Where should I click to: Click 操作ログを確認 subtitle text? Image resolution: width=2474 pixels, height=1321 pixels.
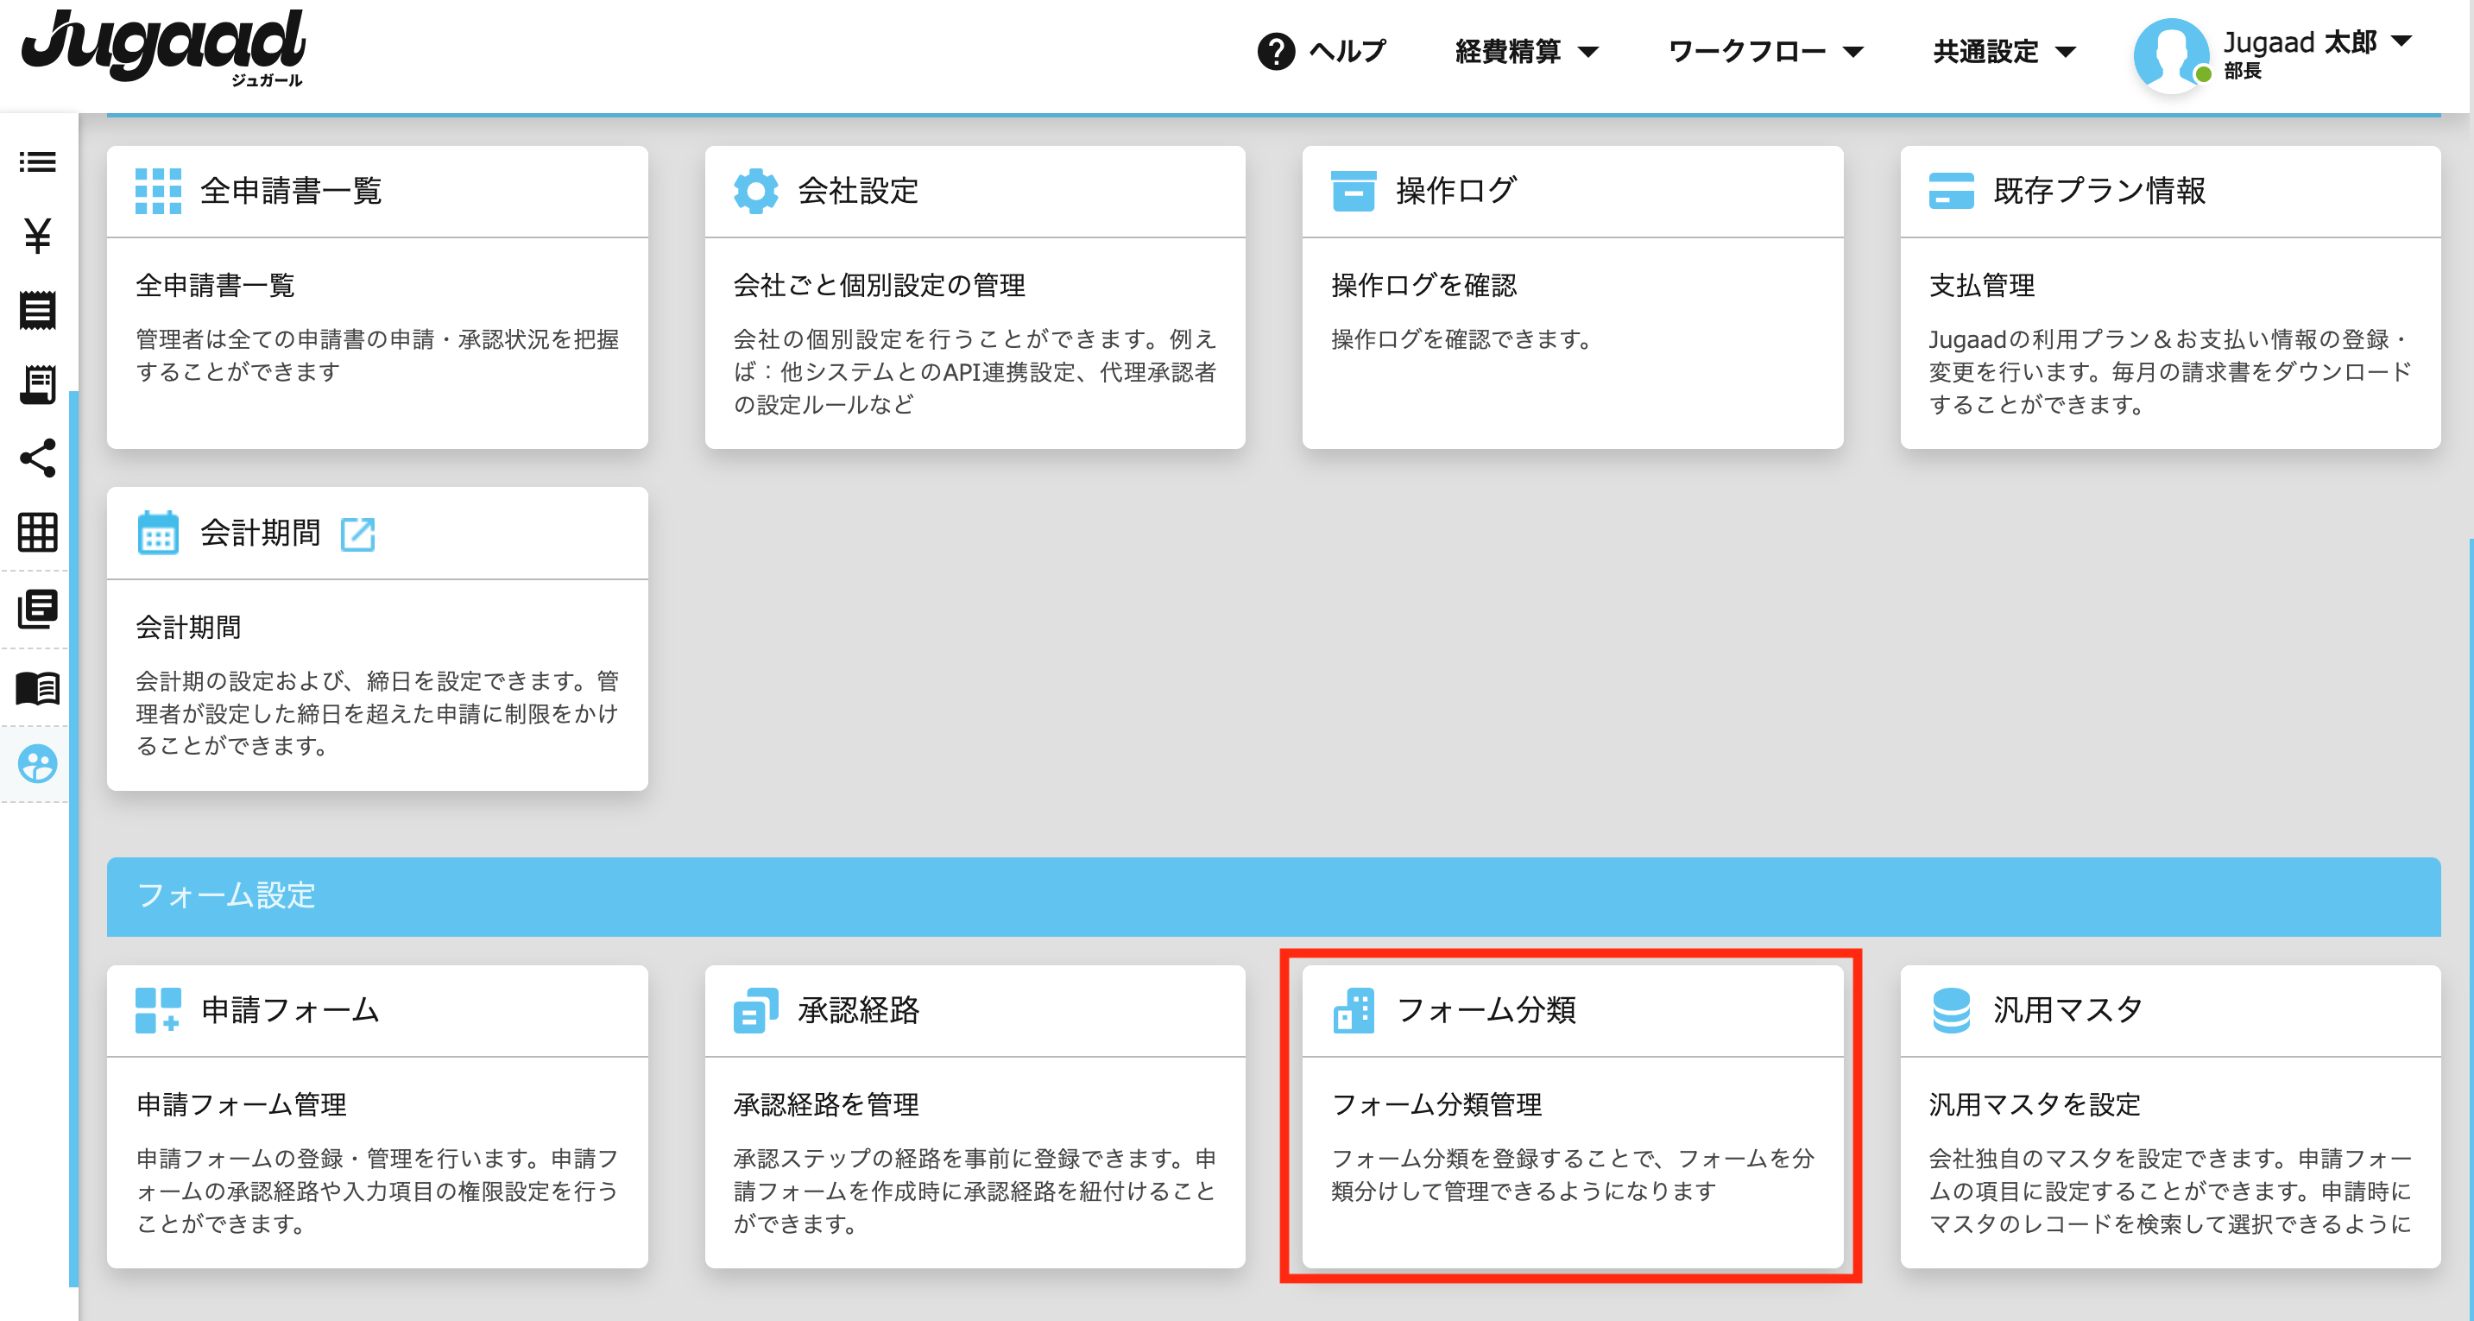[x=1423, y=284]
